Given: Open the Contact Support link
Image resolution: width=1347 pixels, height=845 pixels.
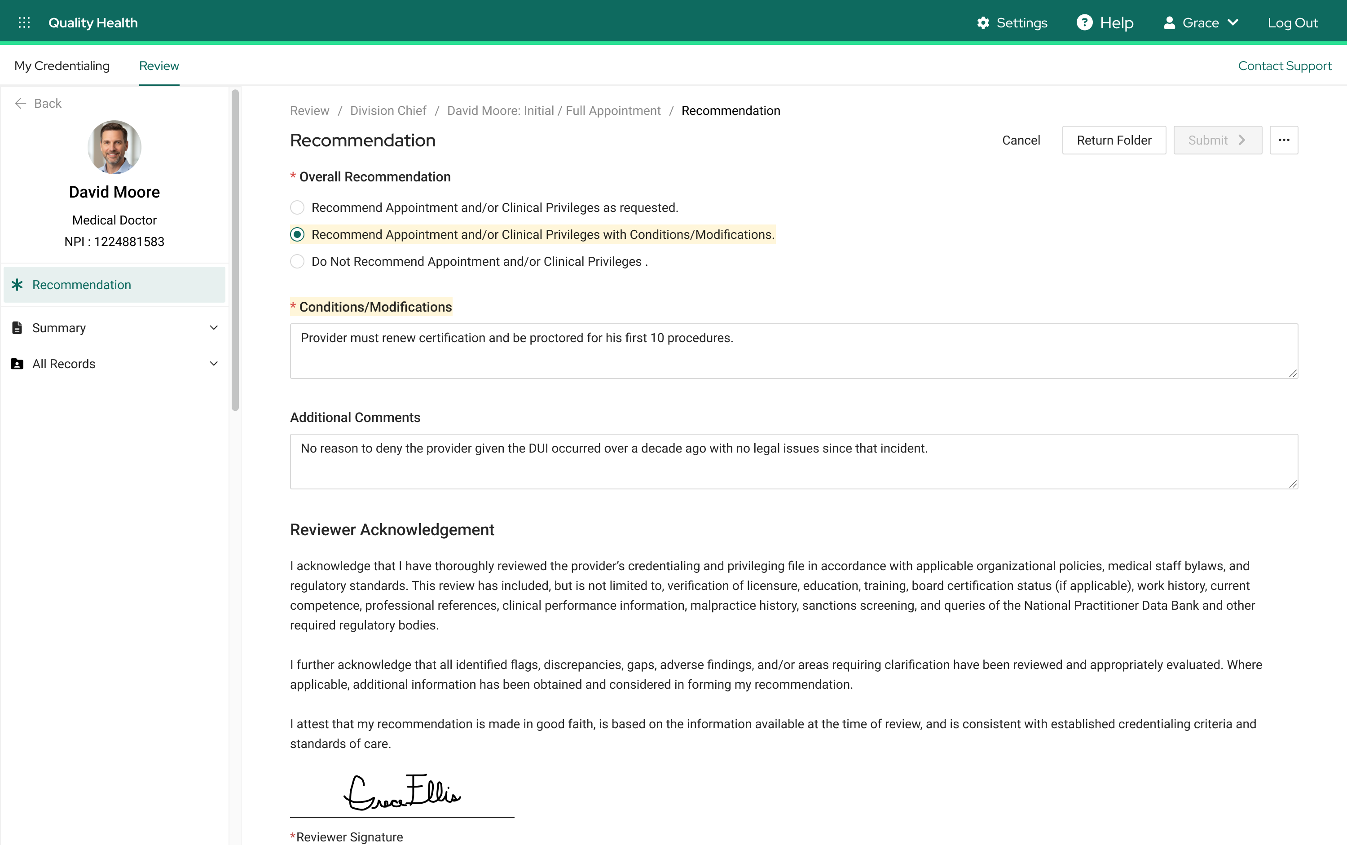Looking at the screenshot, I should coord(1285,66).
